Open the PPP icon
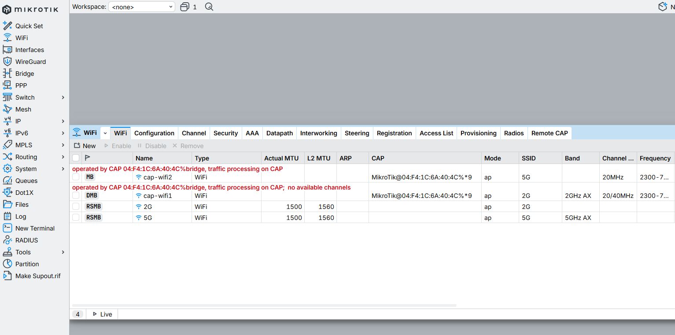The height and width of the screenshot is (335, 675). tap(7, 85)
